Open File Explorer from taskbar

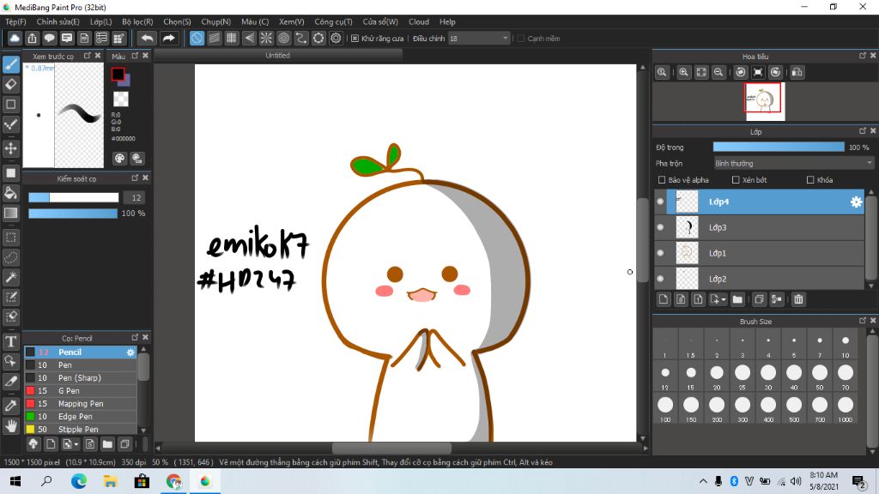(111, 481)
